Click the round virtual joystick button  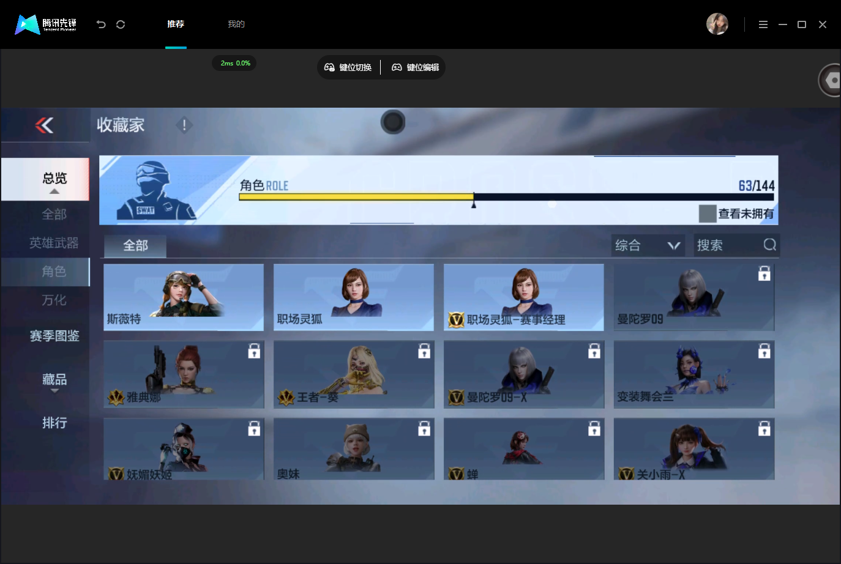point(393,122)
